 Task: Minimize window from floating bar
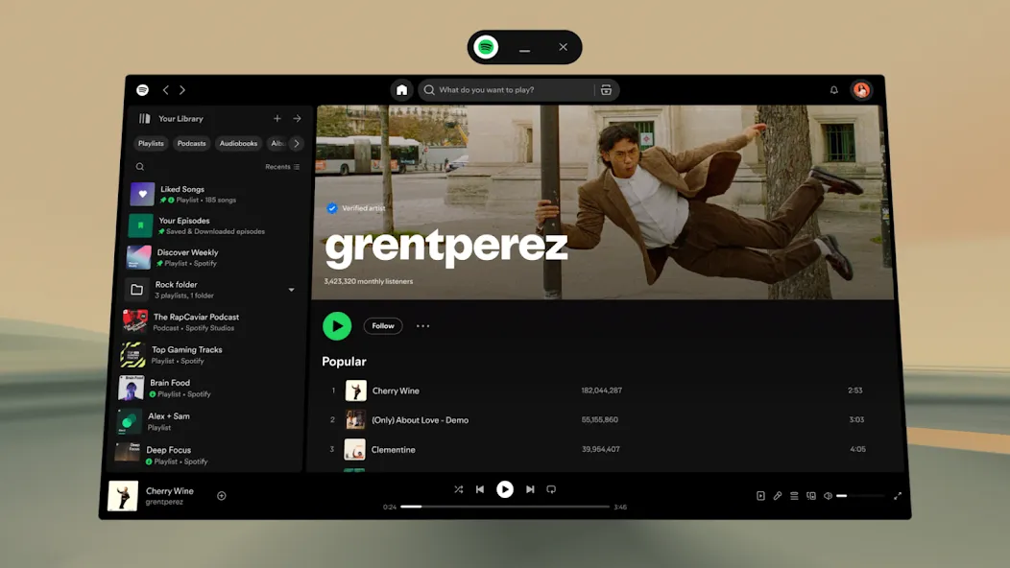525,49
